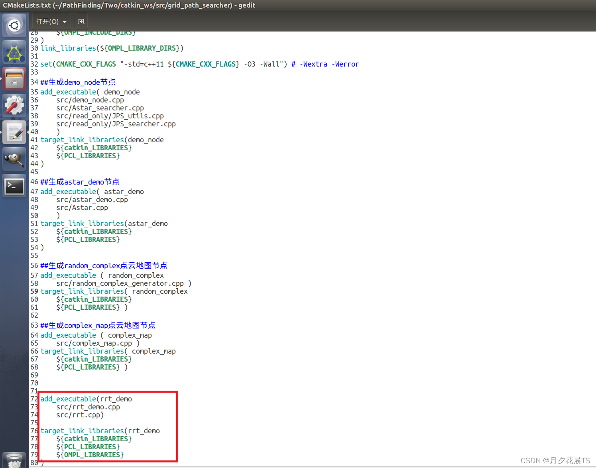The height and width of the screenshot is (468, 596).
Task: Click src/read_only/JPS_utils.cpp line
Action: [x=110, y=116]
